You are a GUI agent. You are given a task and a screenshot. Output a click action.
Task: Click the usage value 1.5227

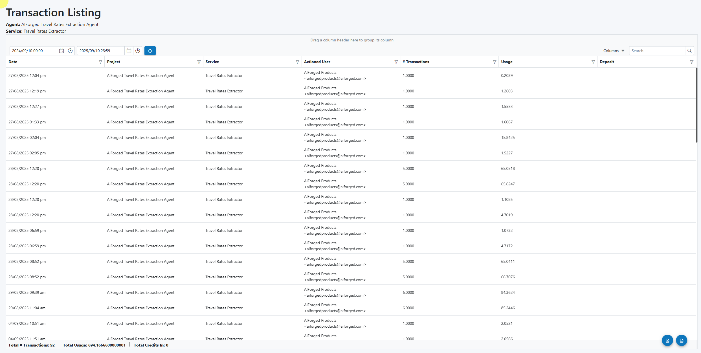[507, 153]
